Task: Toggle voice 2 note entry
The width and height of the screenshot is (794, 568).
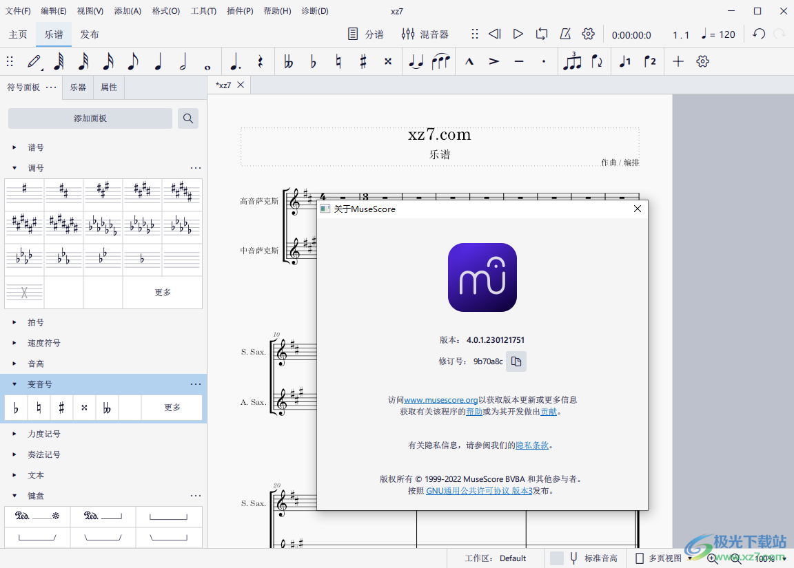Action: click(x=649, y=61)
